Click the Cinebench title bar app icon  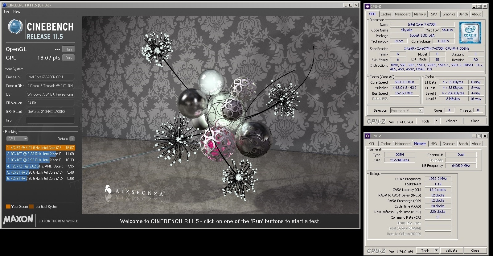pyautogui.click(x=4, y=5)
